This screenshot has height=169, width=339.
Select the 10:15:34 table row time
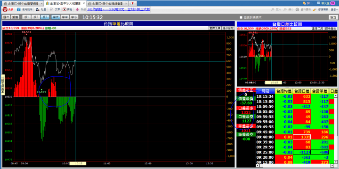pyautogui.click(x=265, y=96)
